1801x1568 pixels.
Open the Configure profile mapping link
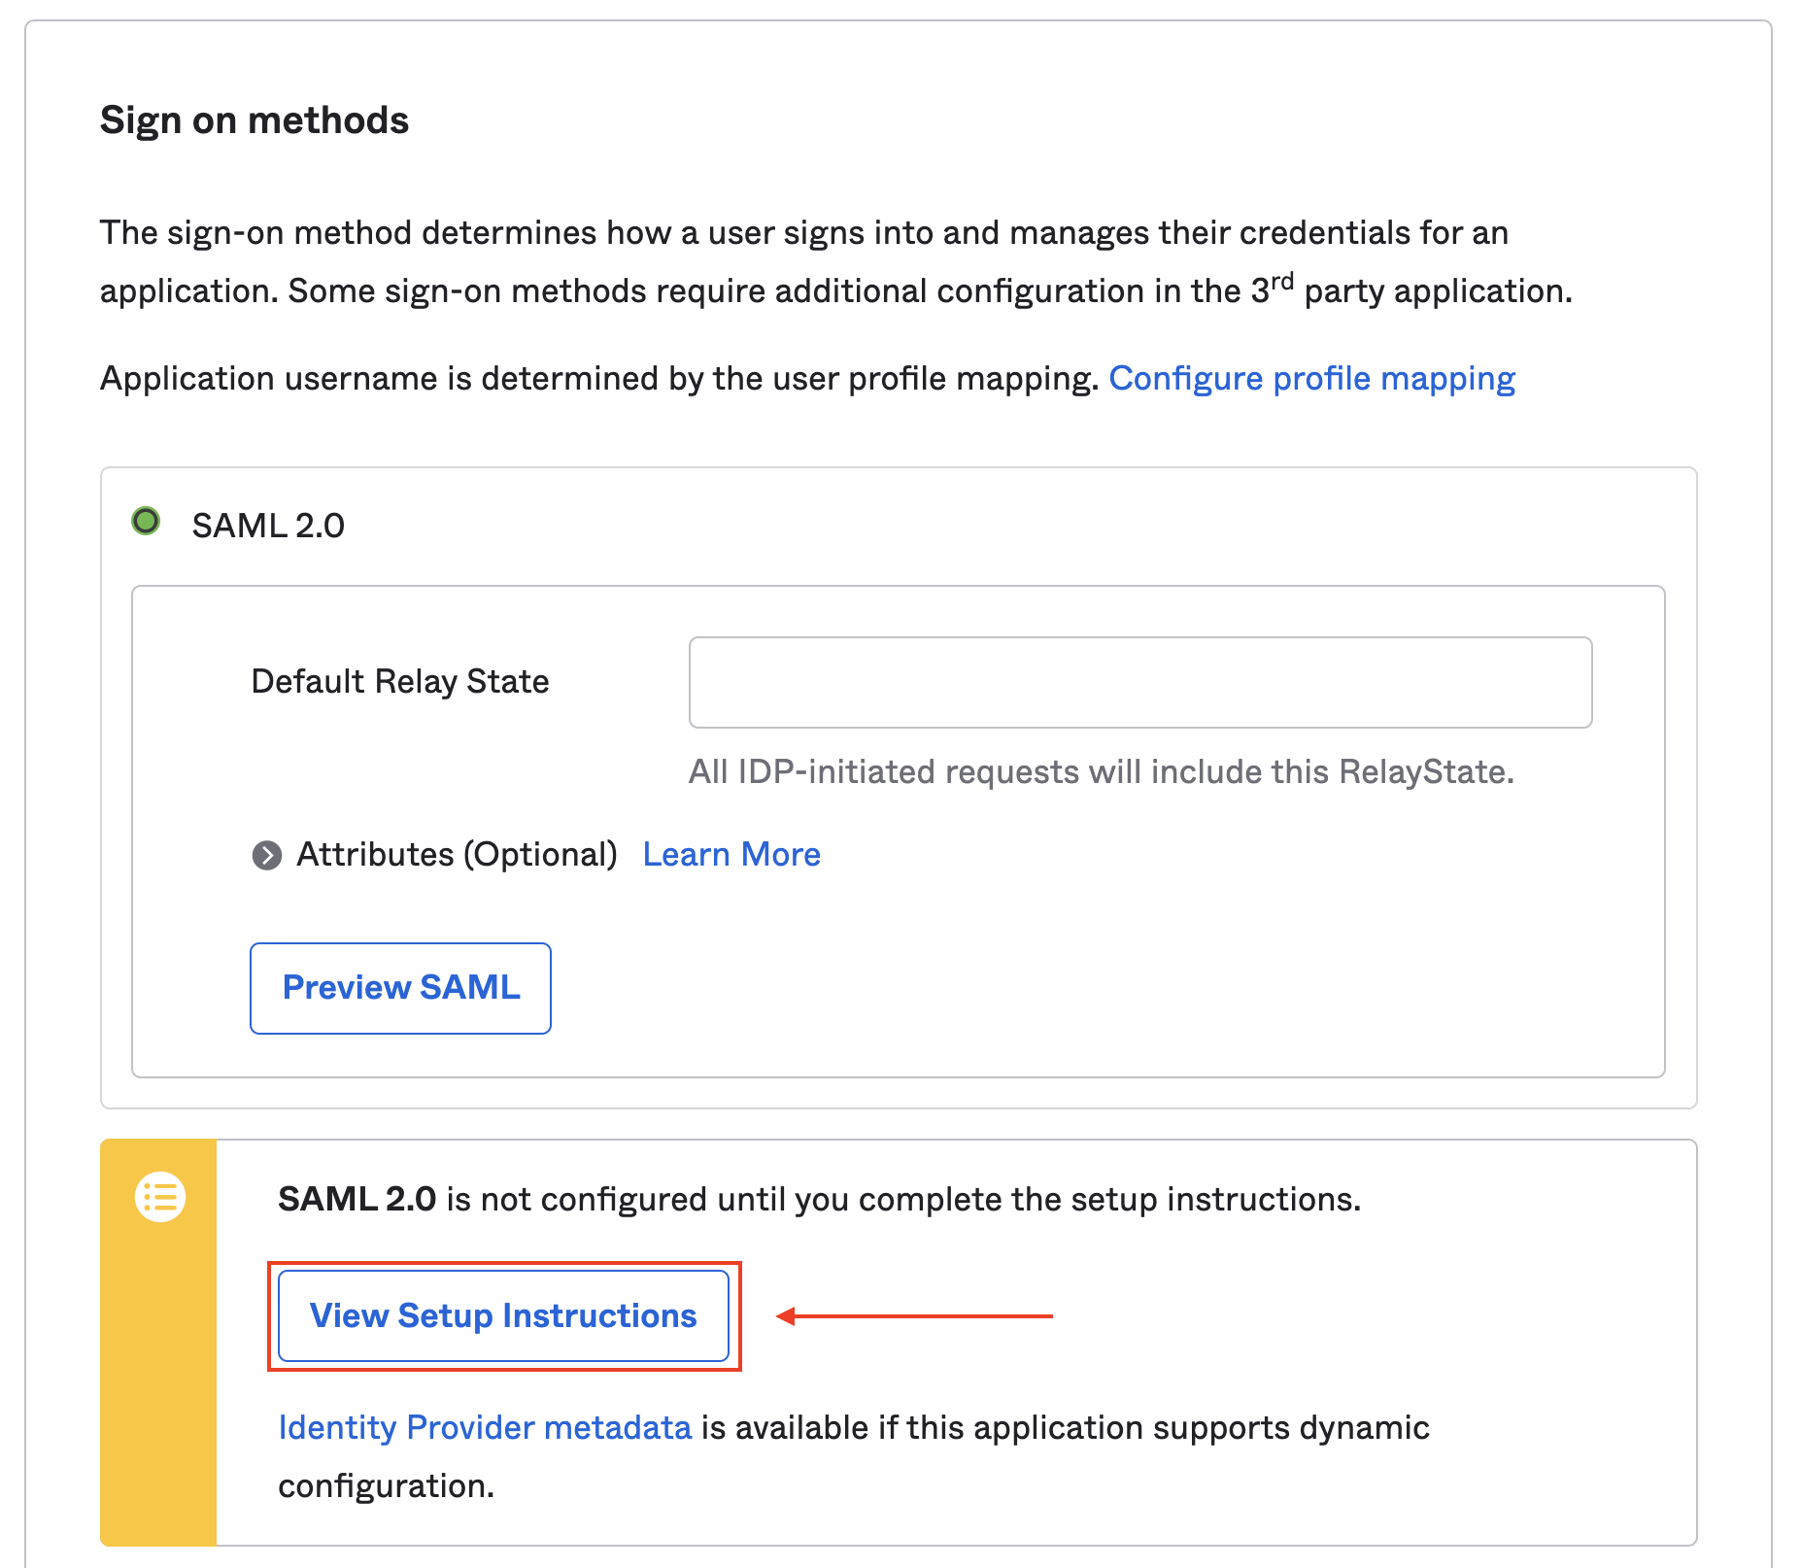[x=1311, y=379]
